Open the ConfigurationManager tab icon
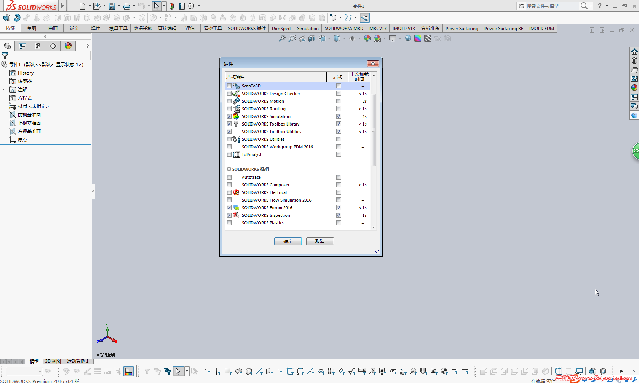Viewport: 639px width, 383px height. click(38, 46)
